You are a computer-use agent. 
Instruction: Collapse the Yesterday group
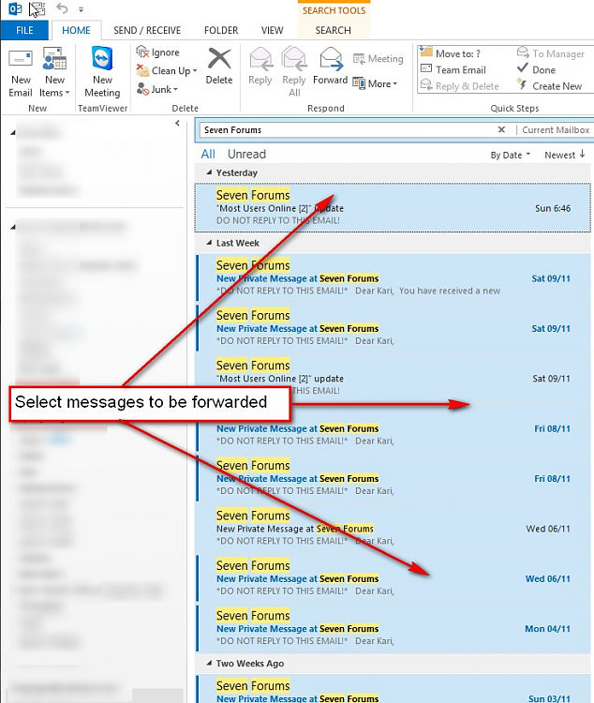(x=209, y=172)
